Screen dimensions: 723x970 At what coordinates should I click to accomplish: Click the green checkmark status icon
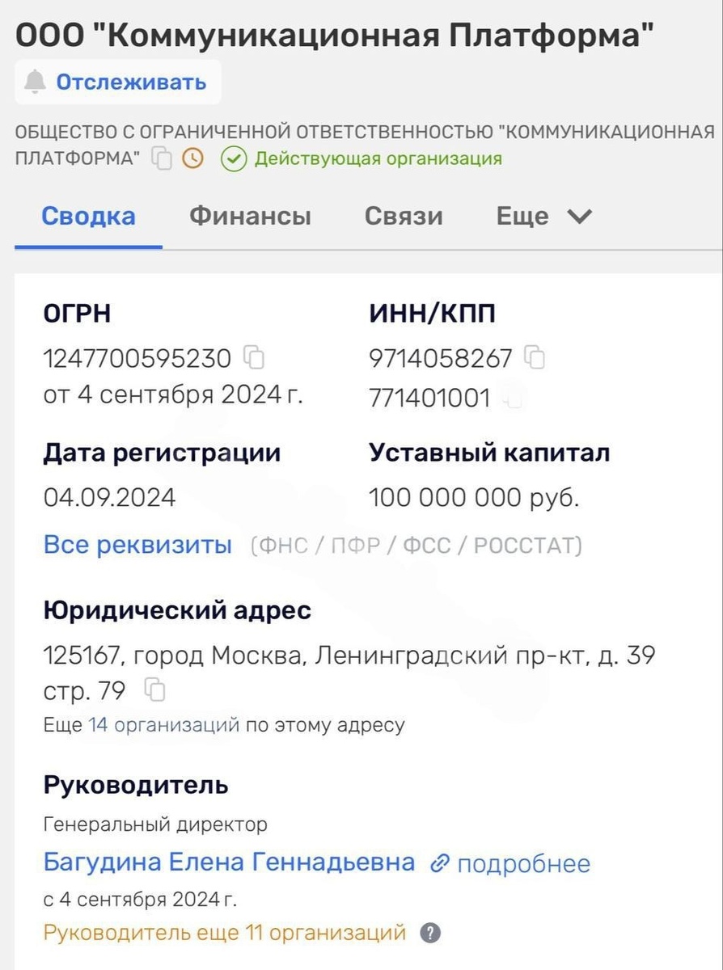coord(233,158)
